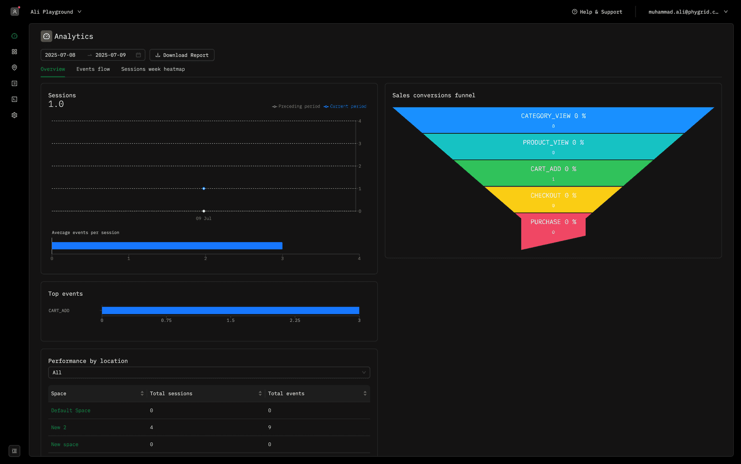Click the Download Report button
The height and width of the screenshot is (464, 741).
(x=182, y=55)
